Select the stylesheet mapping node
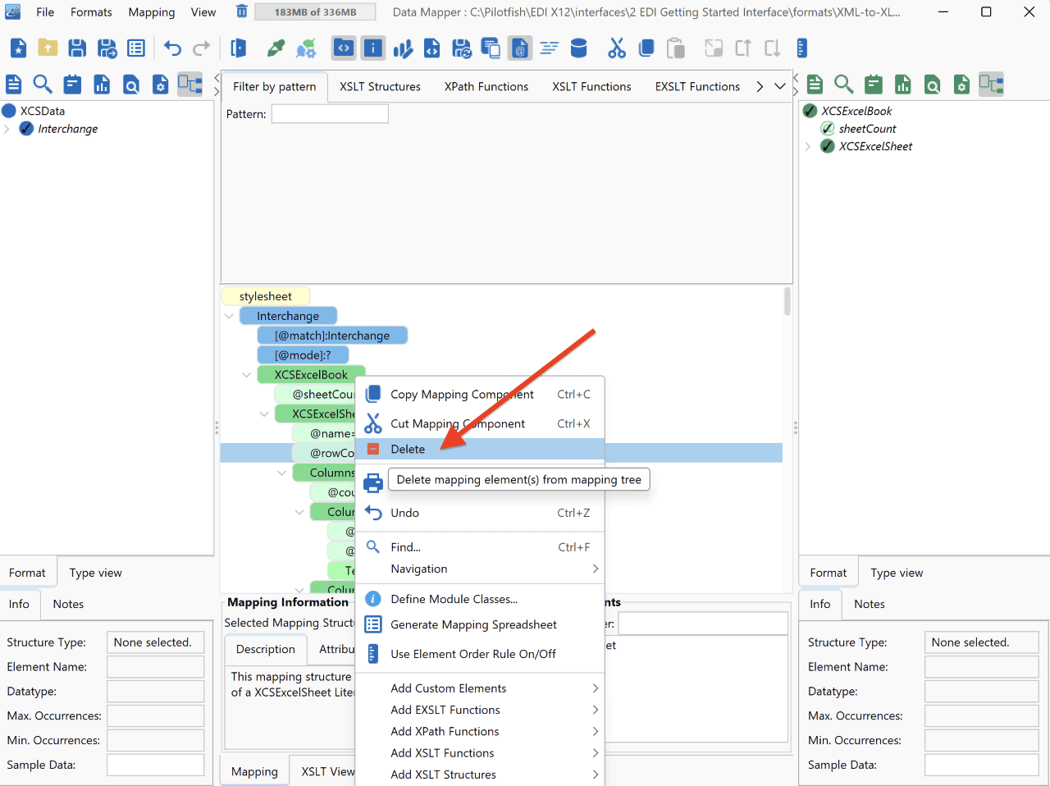The height and width of the screenshot is (786, 1050). click(x=265, y=296)
